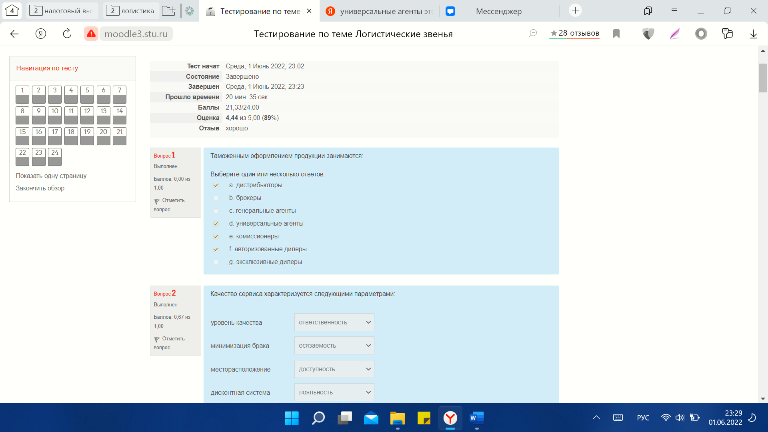Image resolution: width=768 pixels, height=432 pixels.
Task: Open the tab count home icon showing 4
Action: pyautogui.click(x=12, y=11)
